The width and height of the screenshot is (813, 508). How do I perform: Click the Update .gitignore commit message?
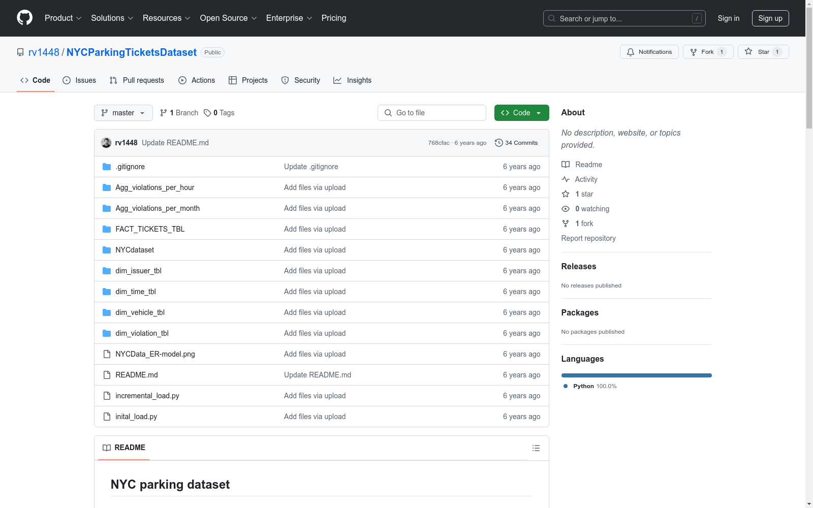point(311,167)
